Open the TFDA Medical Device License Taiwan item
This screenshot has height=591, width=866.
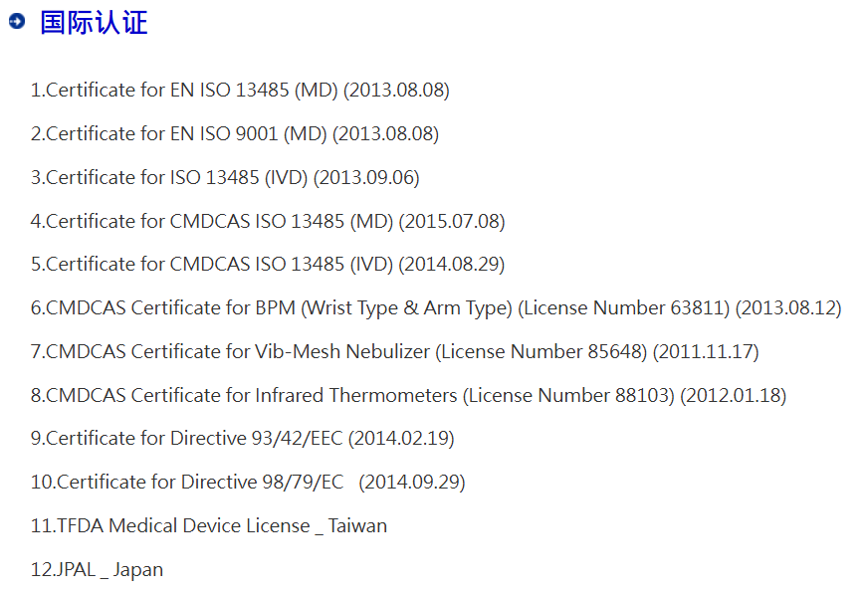pos(209,526)
